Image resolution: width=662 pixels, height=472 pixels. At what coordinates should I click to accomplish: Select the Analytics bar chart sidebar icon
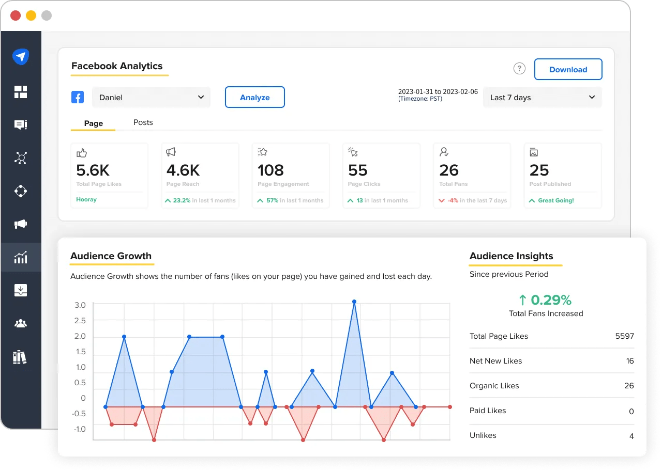(x=21, y=257)
